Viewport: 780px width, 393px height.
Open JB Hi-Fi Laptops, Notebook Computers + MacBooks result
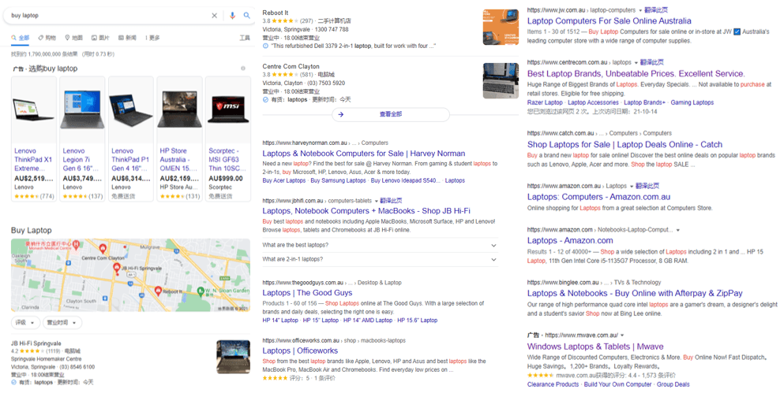pos(366,211)
